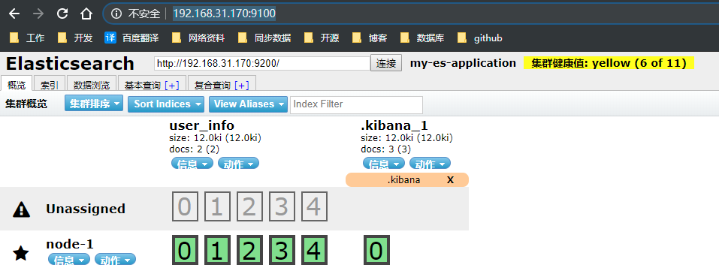Focus the Index Filter field

point(356,105)
